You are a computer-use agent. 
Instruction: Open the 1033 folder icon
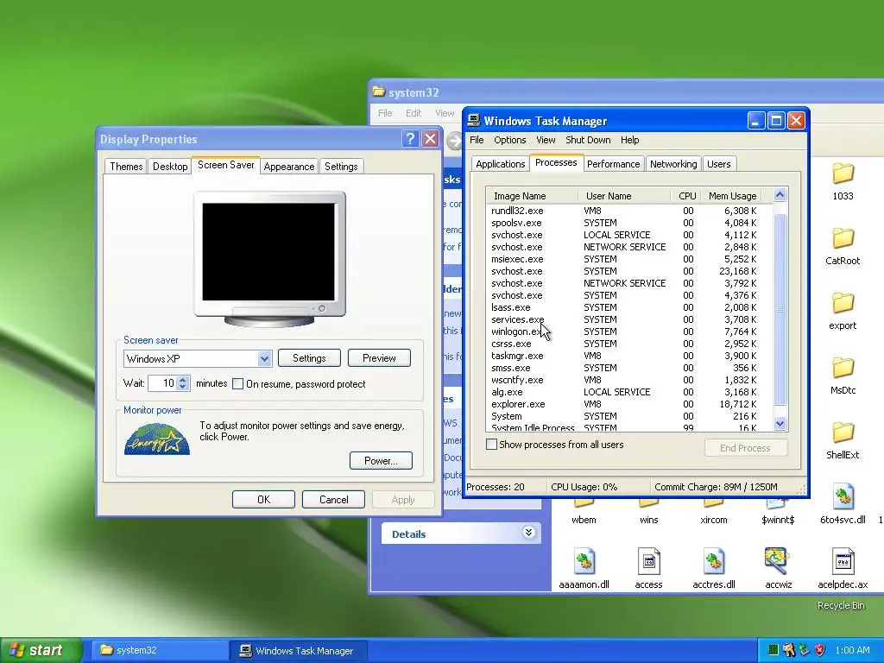click(843, 174)
